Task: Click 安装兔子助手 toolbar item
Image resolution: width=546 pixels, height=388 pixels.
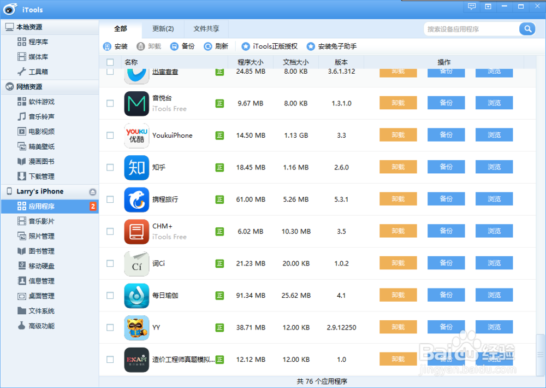Action: pos(331,46)
